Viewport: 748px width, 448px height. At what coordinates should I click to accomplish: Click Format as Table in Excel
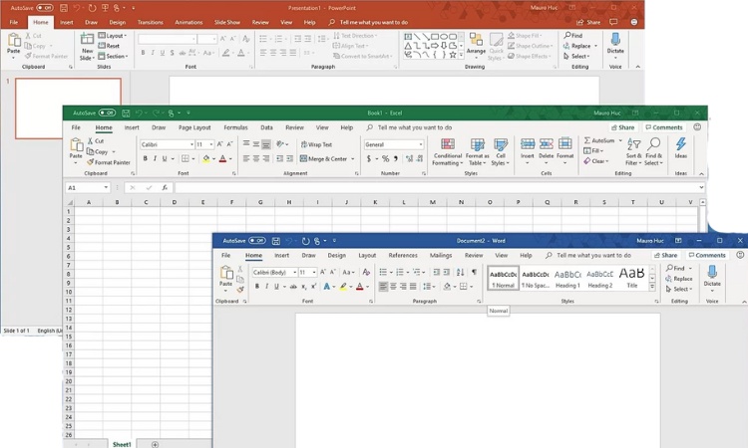tap(477, 152)
